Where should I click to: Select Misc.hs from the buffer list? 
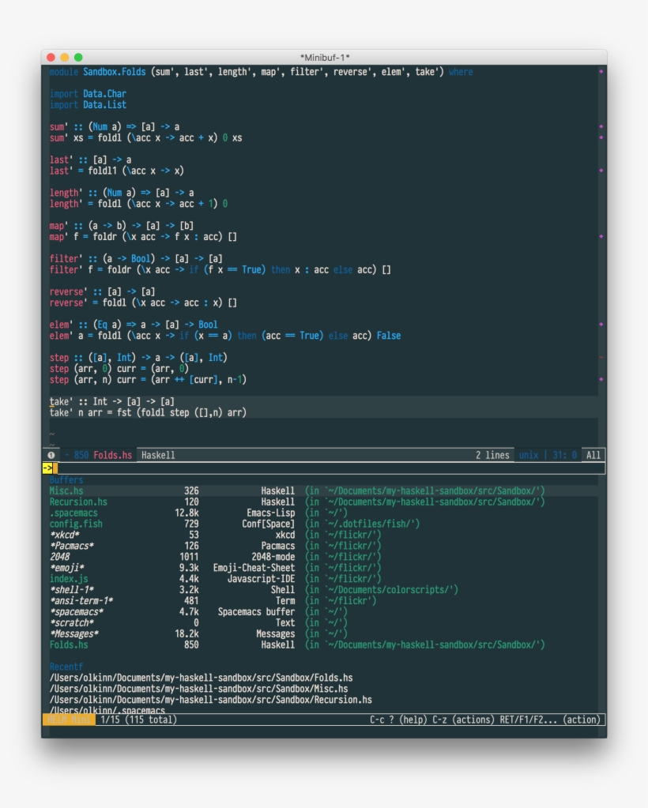click(x=65, y=490)
